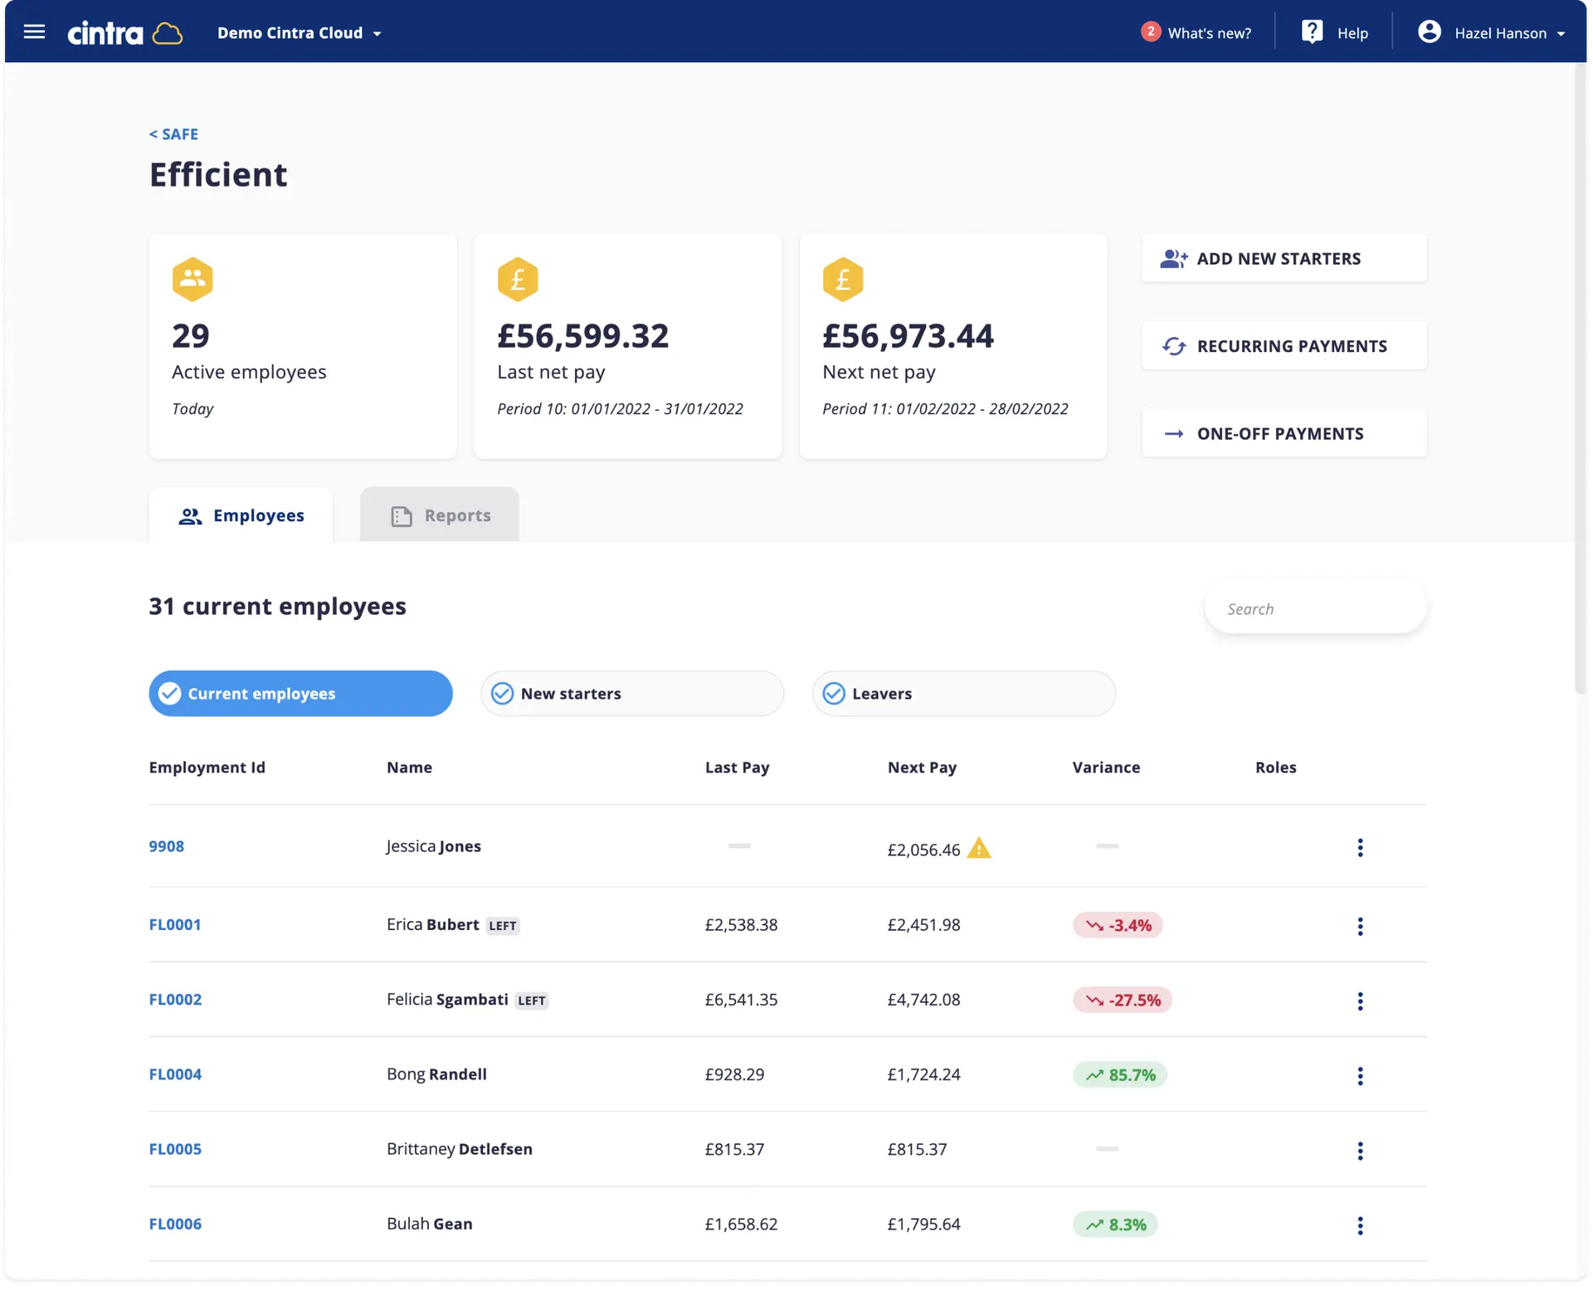Open the three-dot actions menu for Bulah Gean
The width and height of the screenshot is (1593, 1296).
(1360, 1225)
